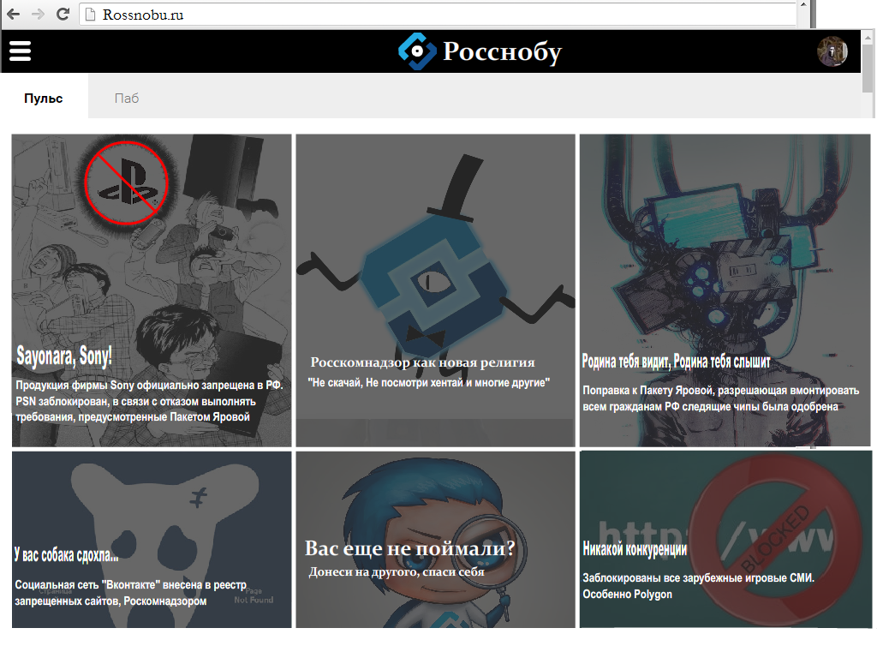This screenshot has height=658, width=877.
Task: Click Донеси на другого, спаси себя subtitle
Action: pos(397,571)
